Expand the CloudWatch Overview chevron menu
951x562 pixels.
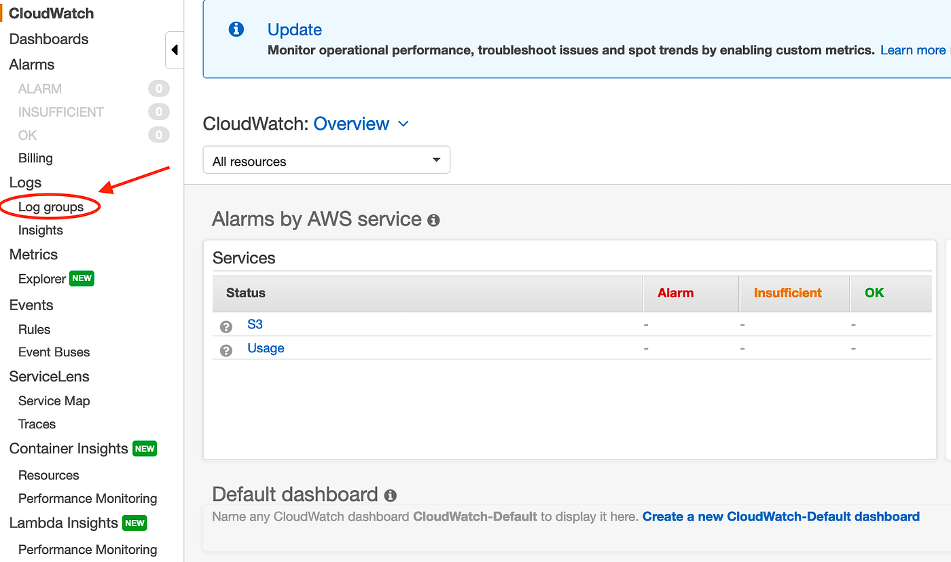[x=403, y=124]
